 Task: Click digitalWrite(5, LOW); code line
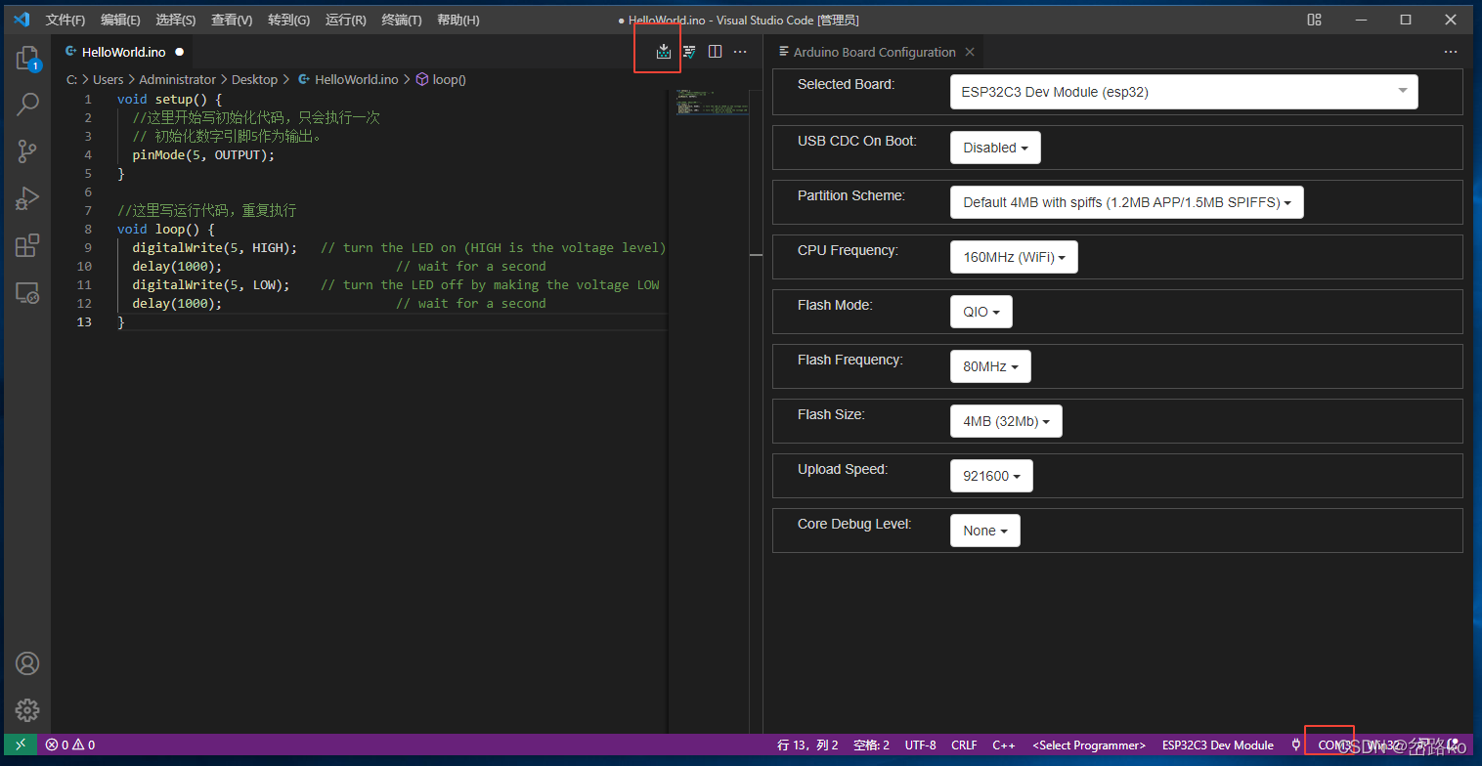[x=211, y=284]
